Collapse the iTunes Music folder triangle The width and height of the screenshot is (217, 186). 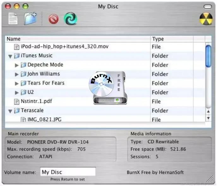click(10, 56)
